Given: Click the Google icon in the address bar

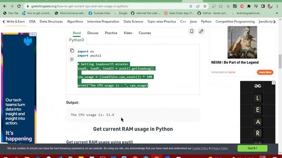Looking at the screenshot, I should 191,6.
